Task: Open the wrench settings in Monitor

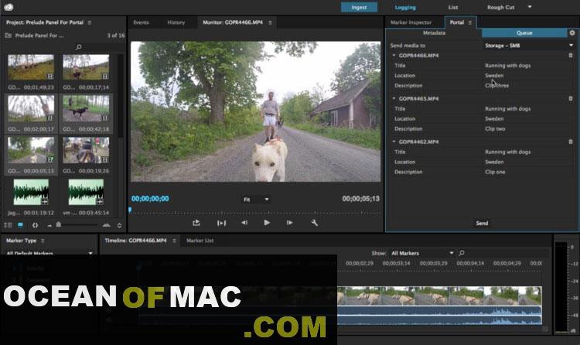Action: click(315, 223)
